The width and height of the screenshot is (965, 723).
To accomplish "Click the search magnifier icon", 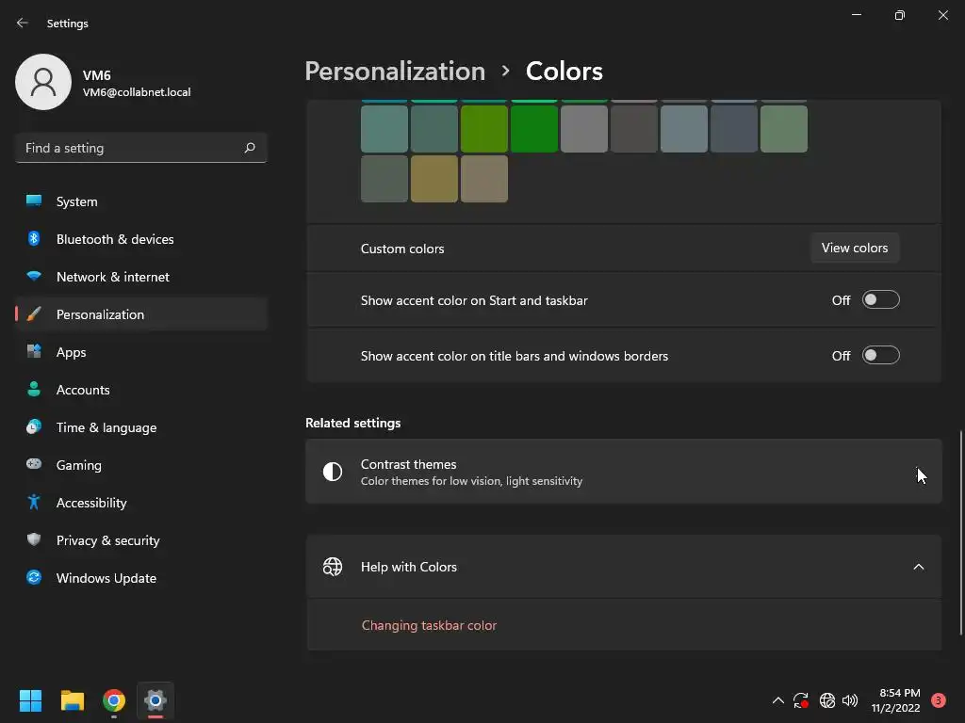I will tap(250, 148).
